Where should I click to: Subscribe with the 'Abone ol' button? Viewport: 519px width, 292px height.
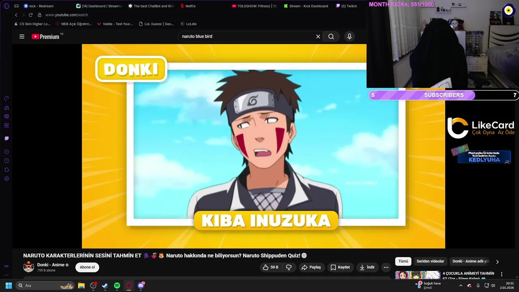(87, 267)
